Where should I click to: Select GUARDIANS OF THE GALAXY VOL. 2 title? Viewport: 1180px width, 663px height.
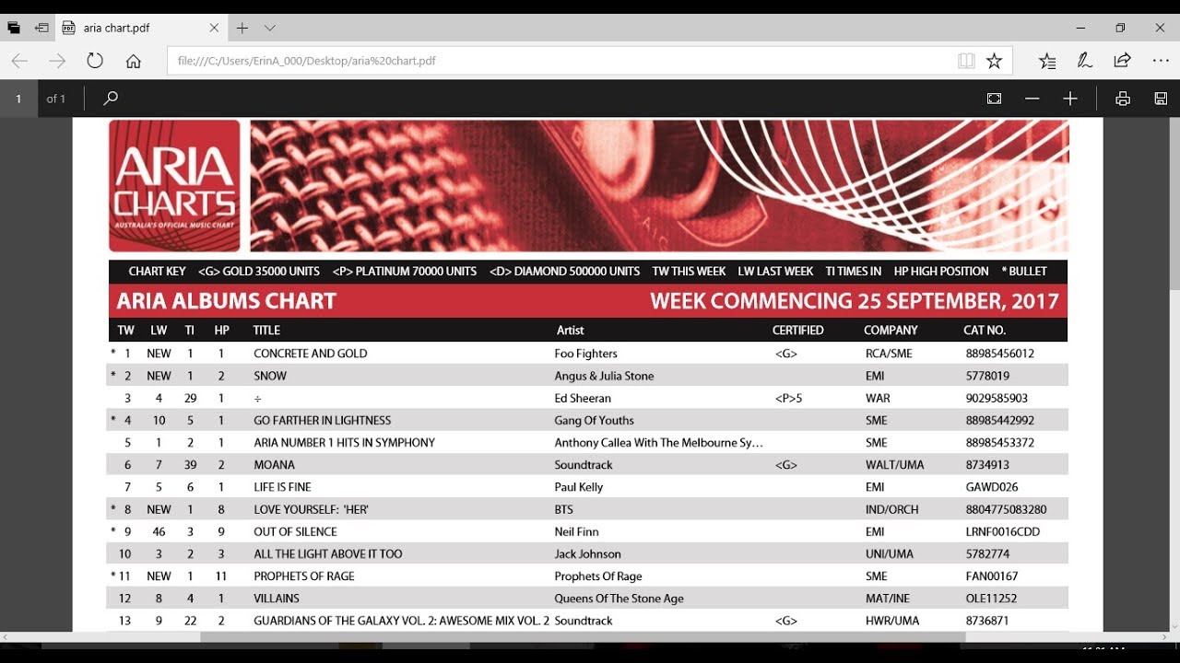click(x=402, y=621)
